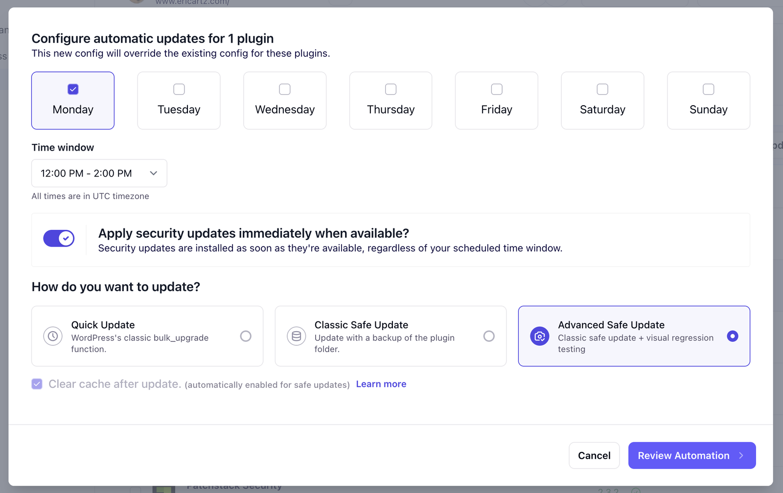
Task: Disable immediate security updates toggle
Action: [59, 238]
